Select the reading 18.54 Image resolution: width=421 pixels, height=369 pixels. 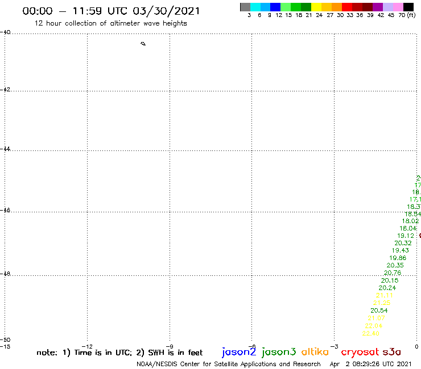tap(413, 214)
